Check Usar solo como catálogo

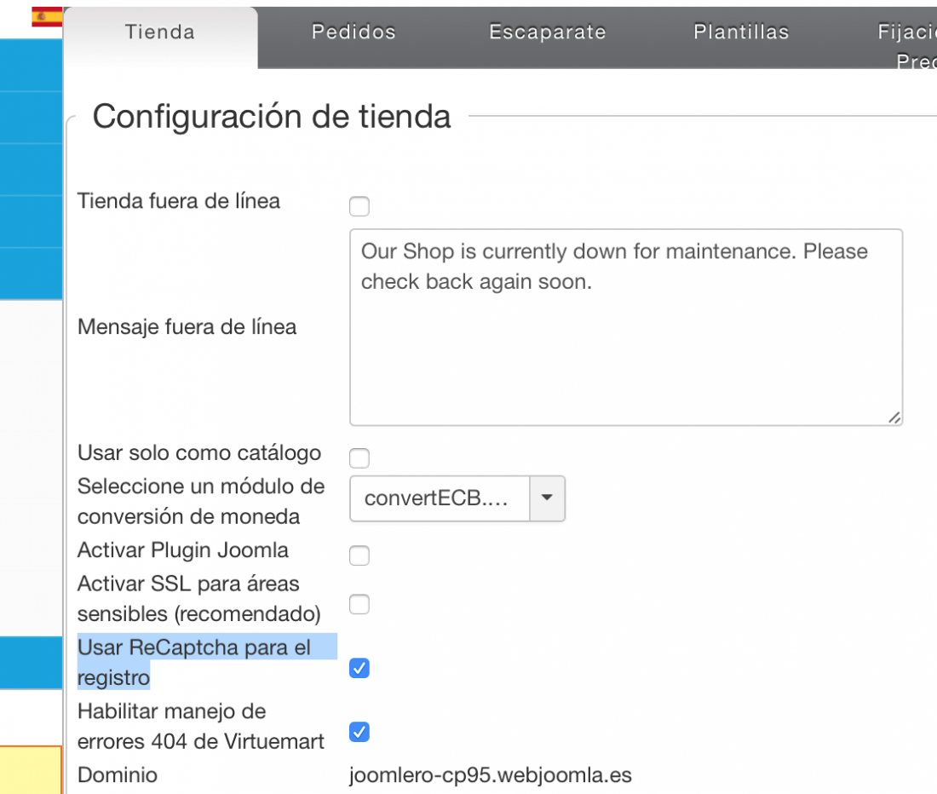(x=359, y=458)
